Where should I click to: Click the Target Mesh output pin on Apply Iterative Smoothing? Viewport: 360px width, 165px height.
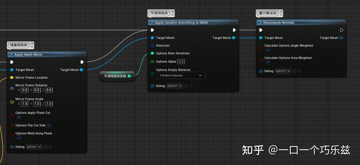[x=234, y=38]
